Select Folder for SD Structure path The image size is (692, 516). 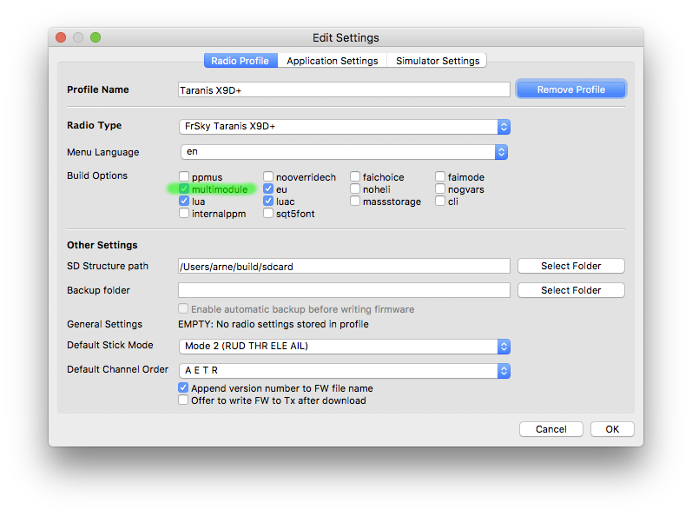pos(570,266)
